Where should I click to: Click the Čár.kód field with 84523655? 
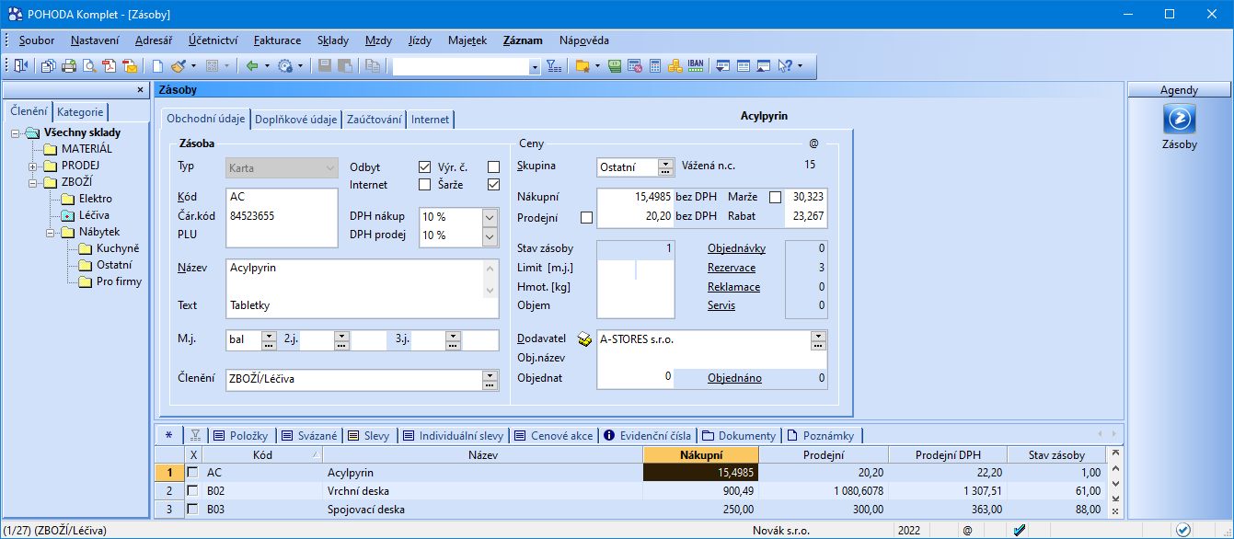pyautogui.click(x=282, y=216)
